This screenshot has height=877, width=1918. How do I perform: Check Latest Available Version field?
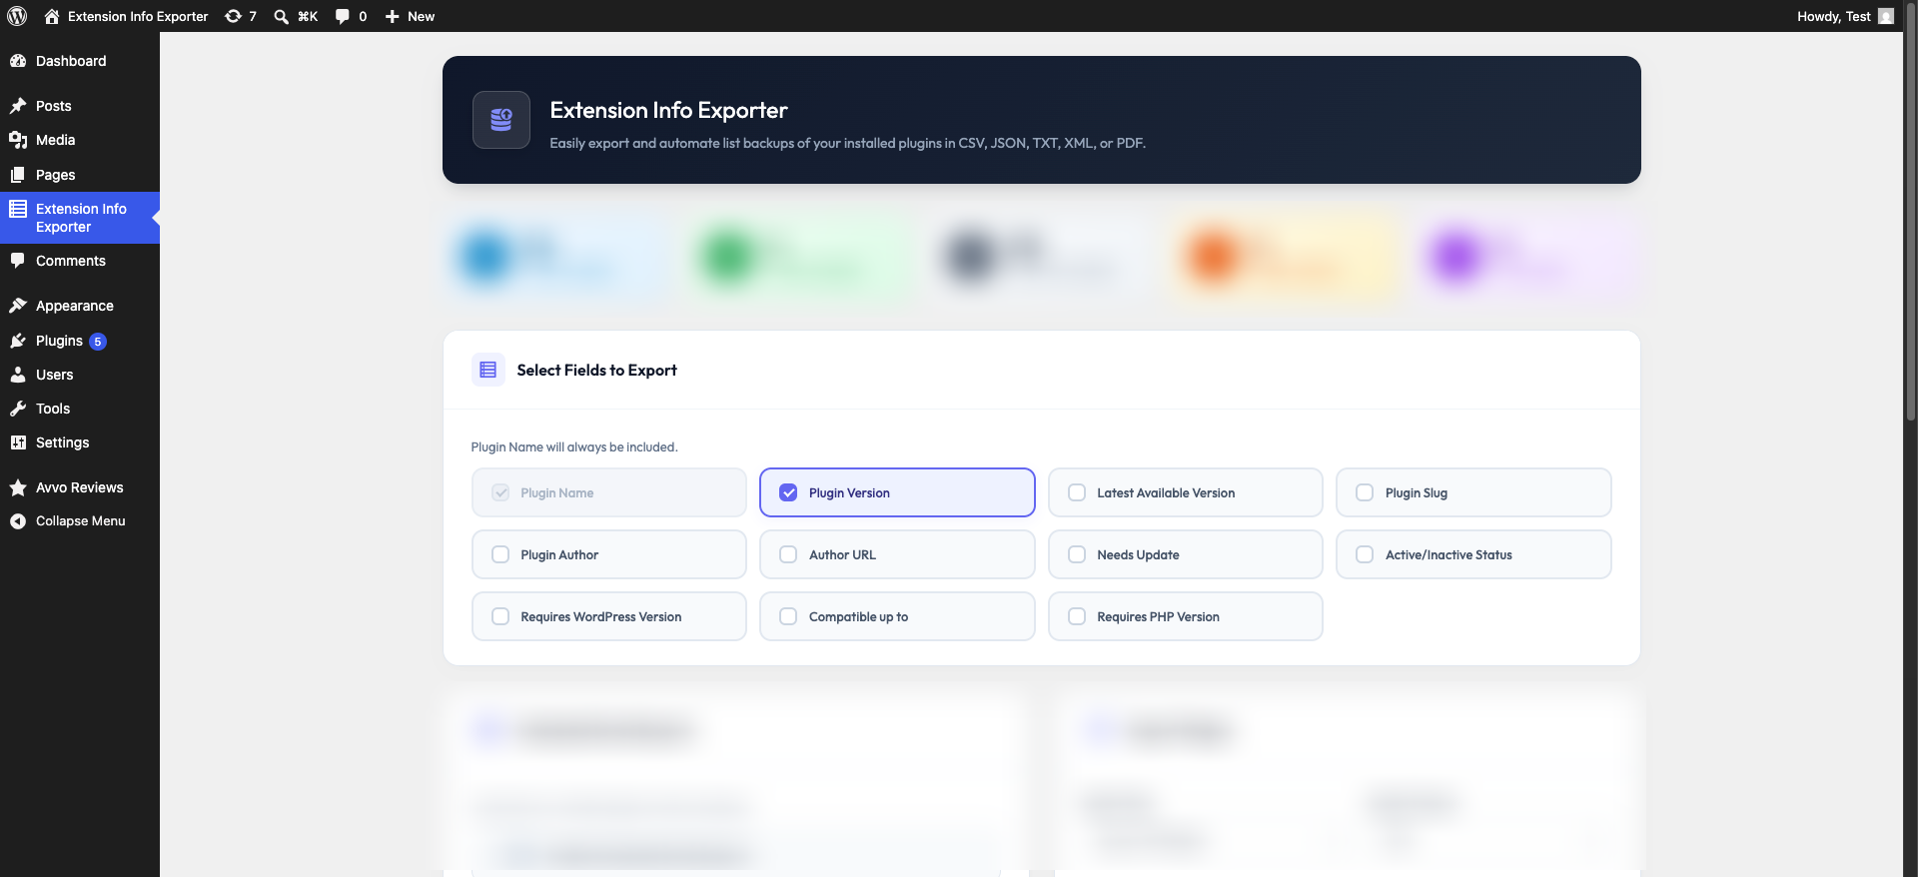pos(1077,492)
